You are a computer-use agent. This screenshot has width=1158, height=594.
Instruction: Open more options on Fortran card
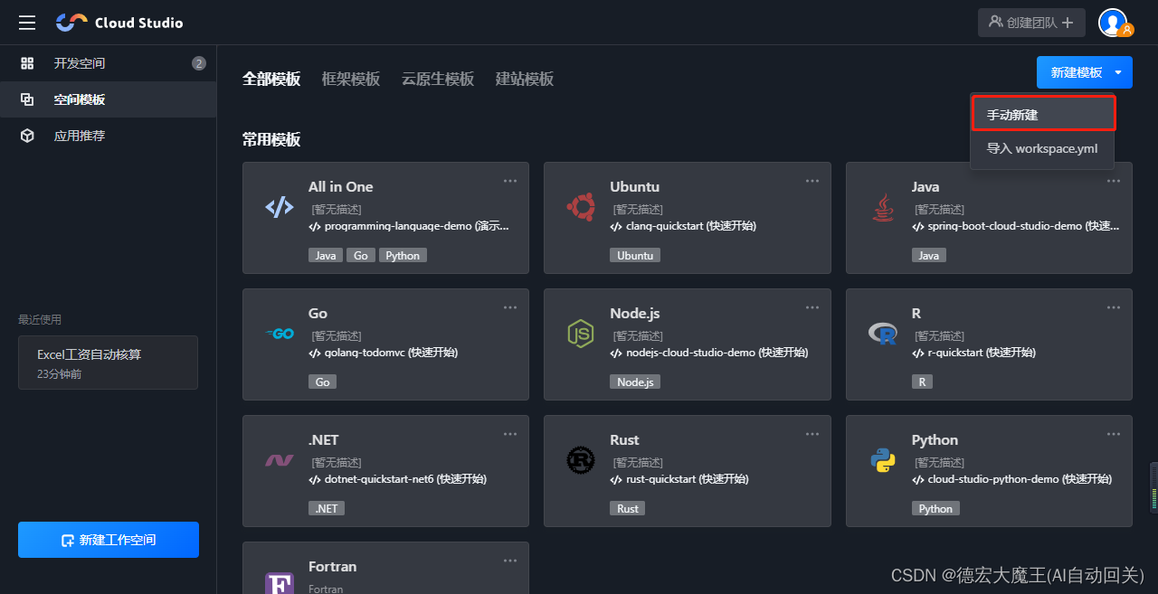[510, 561]
